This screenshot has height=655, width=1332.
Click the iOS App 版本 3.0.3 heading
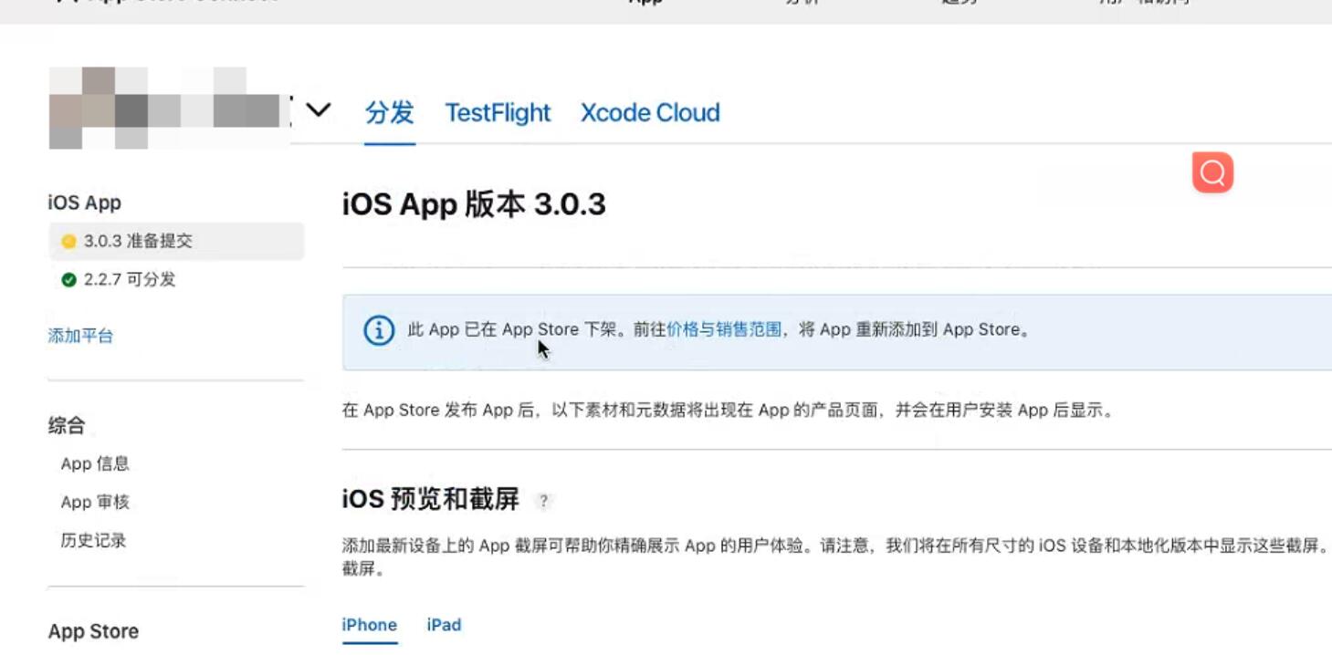(x=474, y=205)
